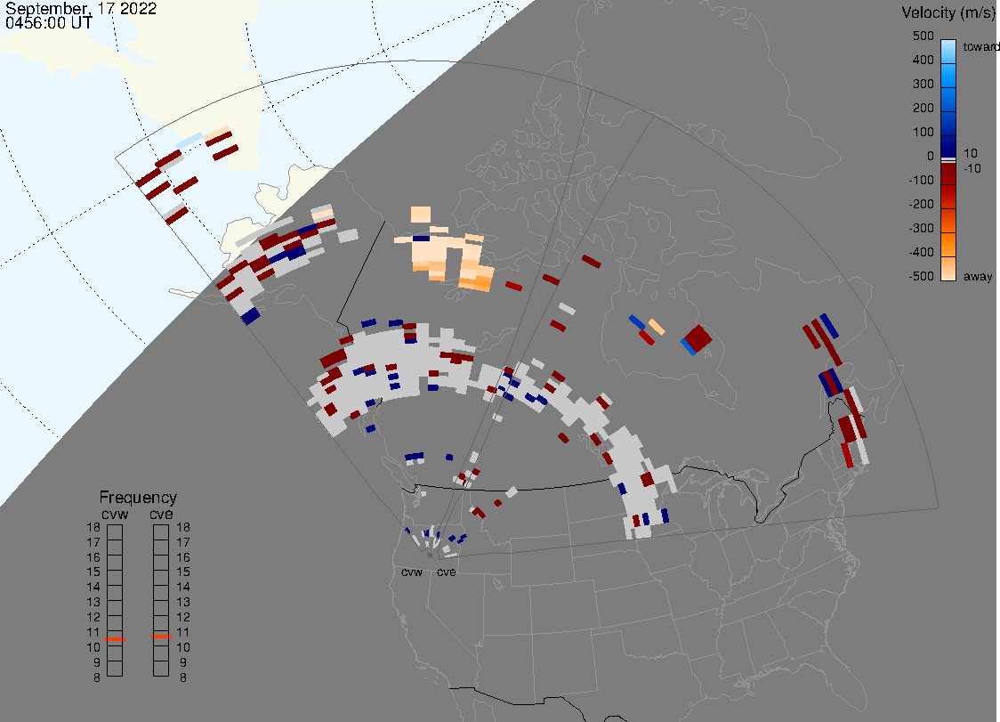Click the red frequency marker on cve bar
The width and height of the screenshot is (1000, 722).
coord(161,637)
